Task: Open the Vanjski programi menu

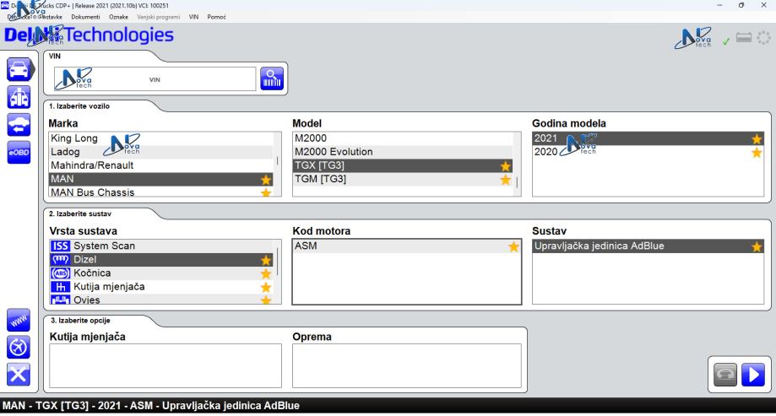Action: pos(159,17)
